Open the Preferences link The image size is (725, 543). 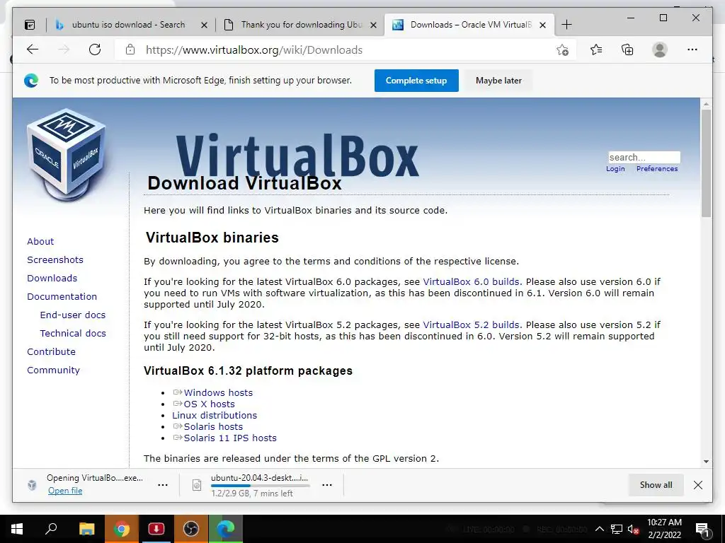coord(657,169)
